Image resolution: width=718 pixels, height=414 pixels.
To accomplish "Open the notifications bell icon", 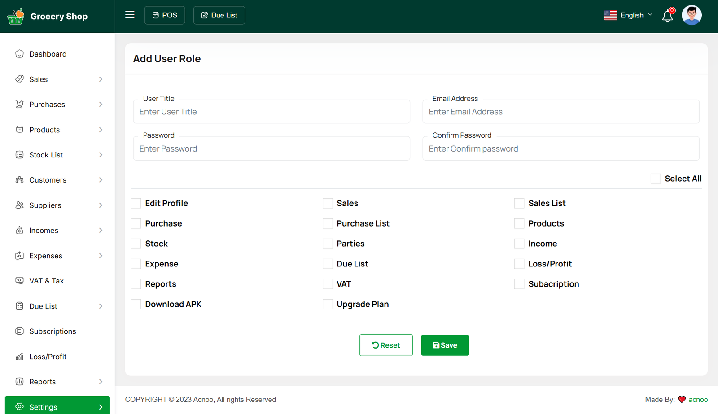I will click(667, 16).
